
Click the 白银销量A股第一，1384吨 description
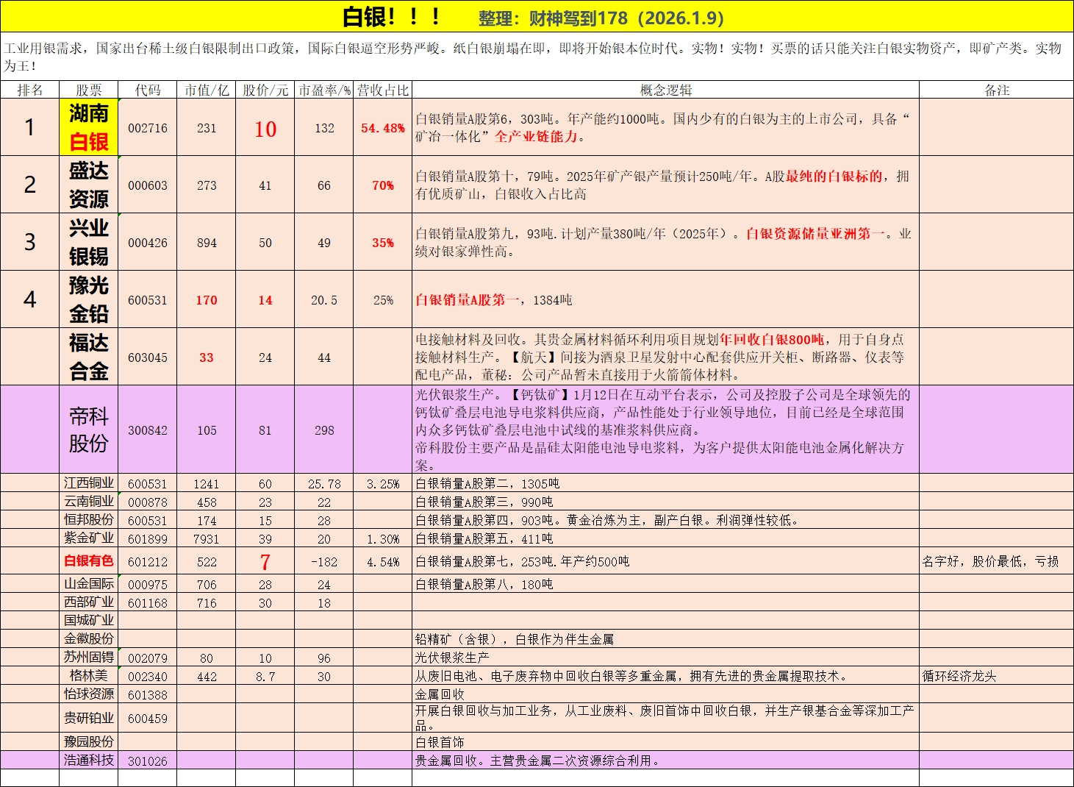coord(494,299)
